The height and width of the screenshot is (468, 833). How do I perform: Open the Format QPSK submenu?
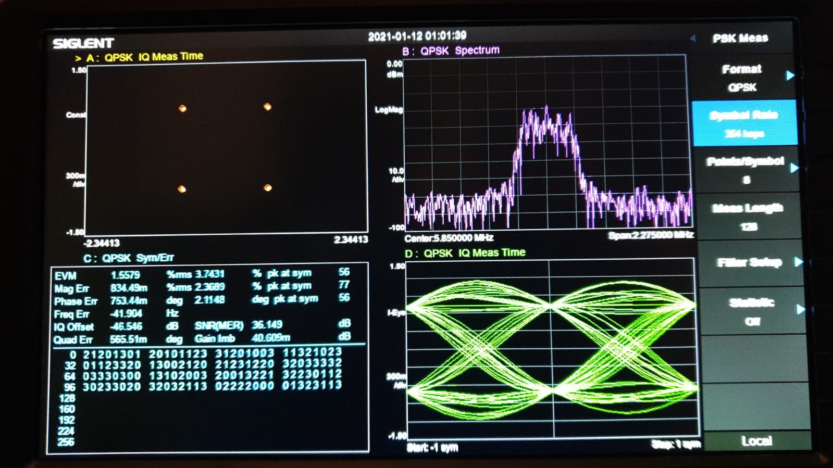744,78
